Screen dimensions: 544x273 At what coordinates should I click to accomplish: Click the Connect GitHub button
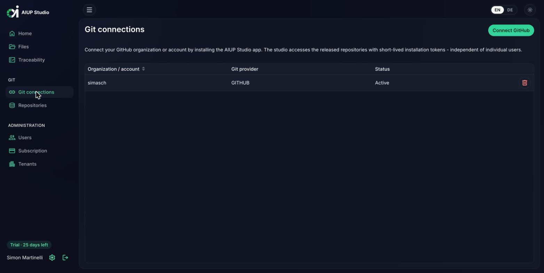511,30
